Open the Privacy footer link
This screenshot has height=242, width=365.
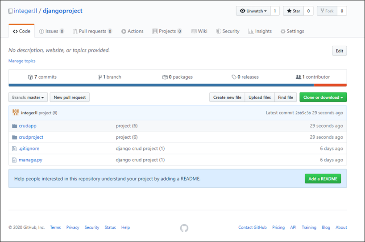pyautogui.click(x=73, y=227)
